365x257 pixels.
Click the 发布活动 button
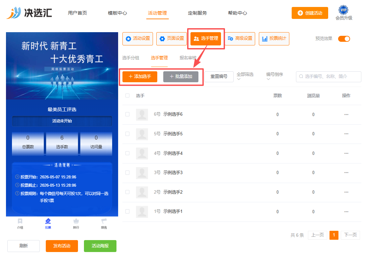[x=62, y=246]
